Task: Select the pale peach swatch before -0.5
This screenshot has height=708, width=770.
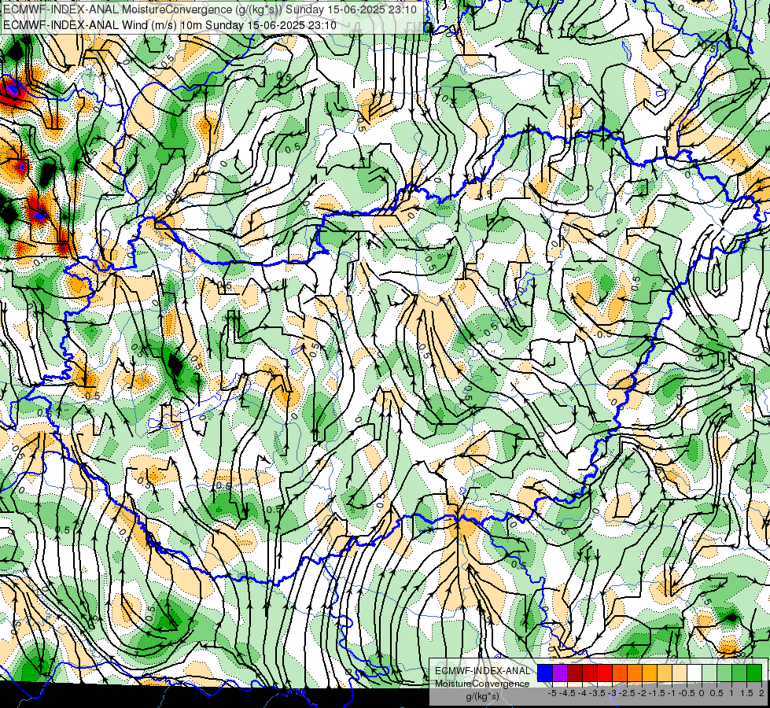Action: click(x=680, y=673)
